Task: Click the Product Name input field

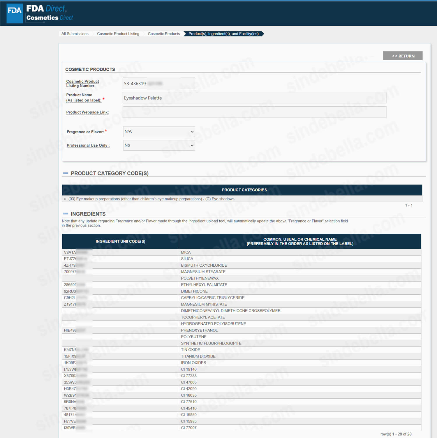Action: [254, 98]
